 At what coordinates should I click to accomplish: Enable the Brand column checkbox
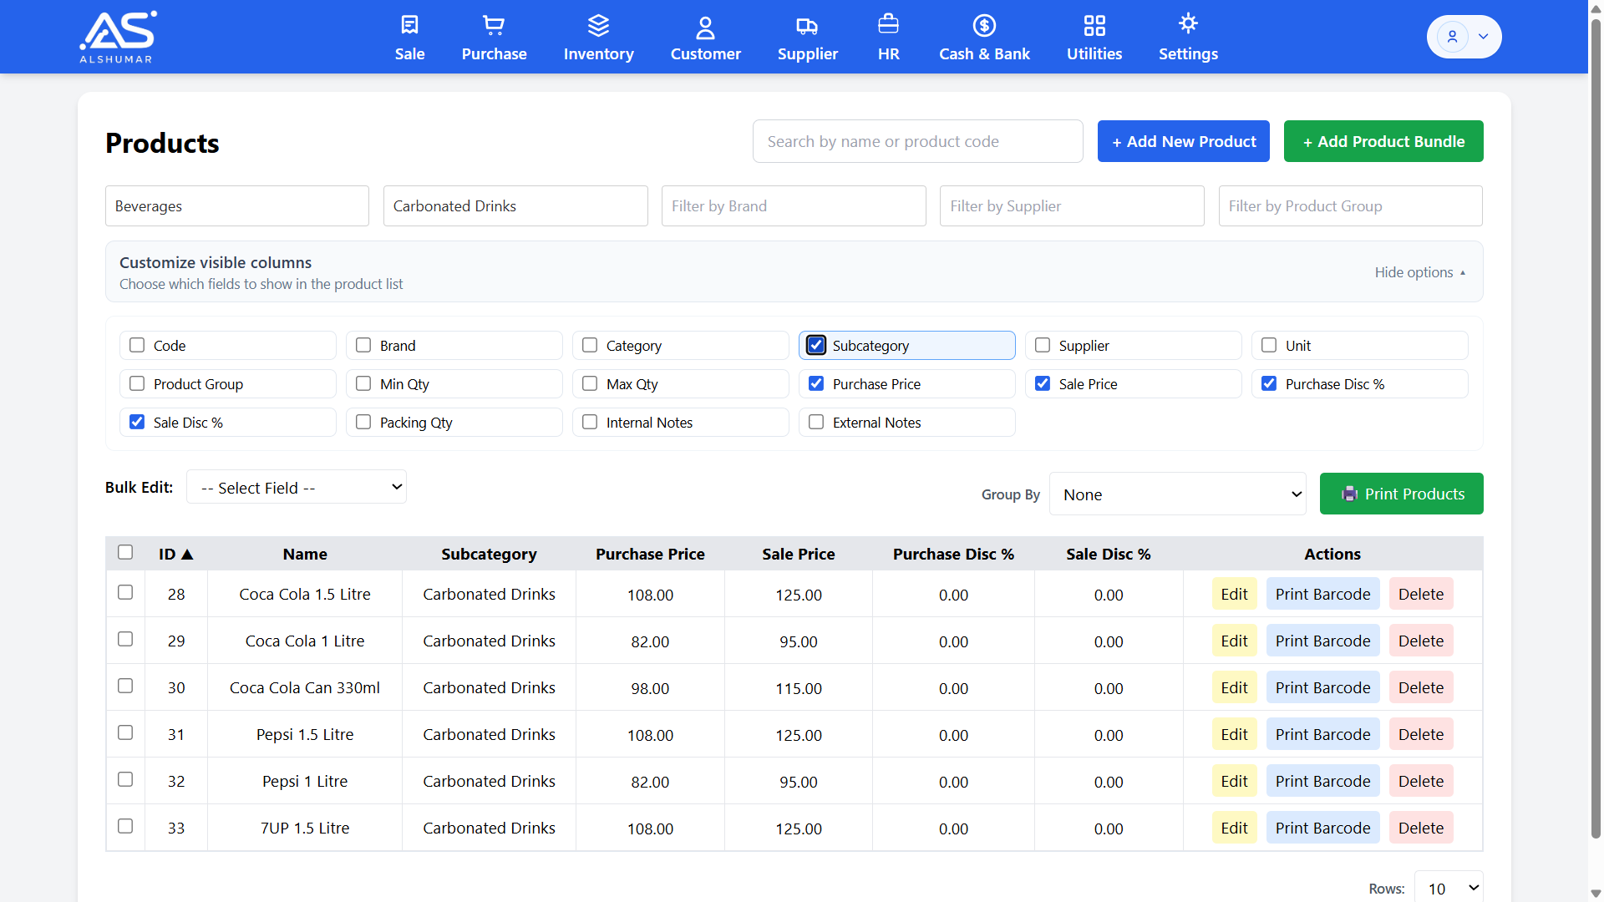[x=363, y=345]
